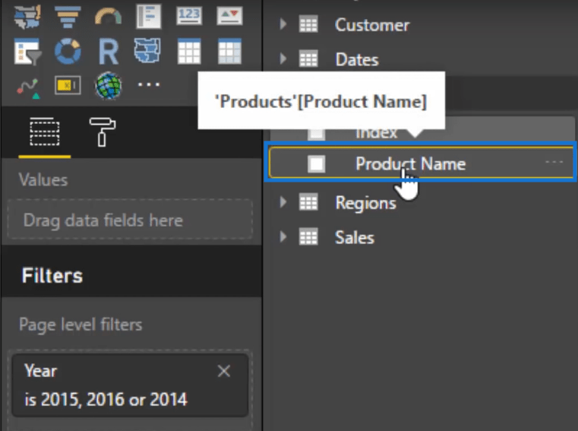Viewport: 578px width, 431px height.
Task: Click the Regions table name
Action: (365, 203)
